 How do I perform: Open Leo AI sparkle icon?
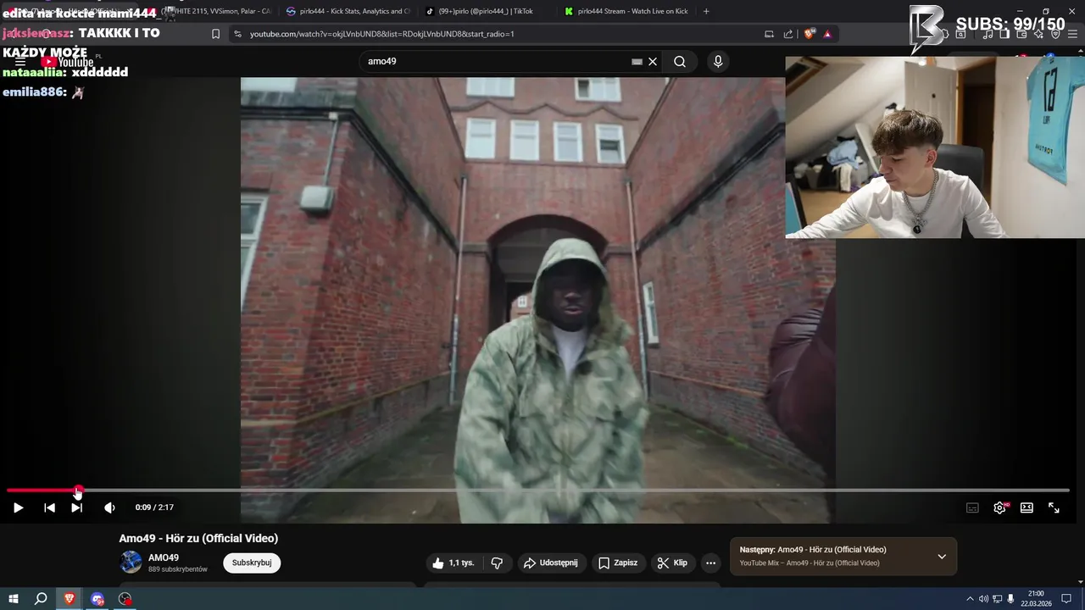coord(1038,34)
